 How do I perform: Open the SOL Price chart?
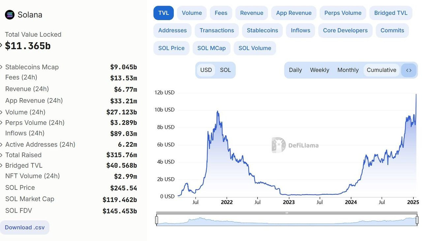click(x=171, y=48)
